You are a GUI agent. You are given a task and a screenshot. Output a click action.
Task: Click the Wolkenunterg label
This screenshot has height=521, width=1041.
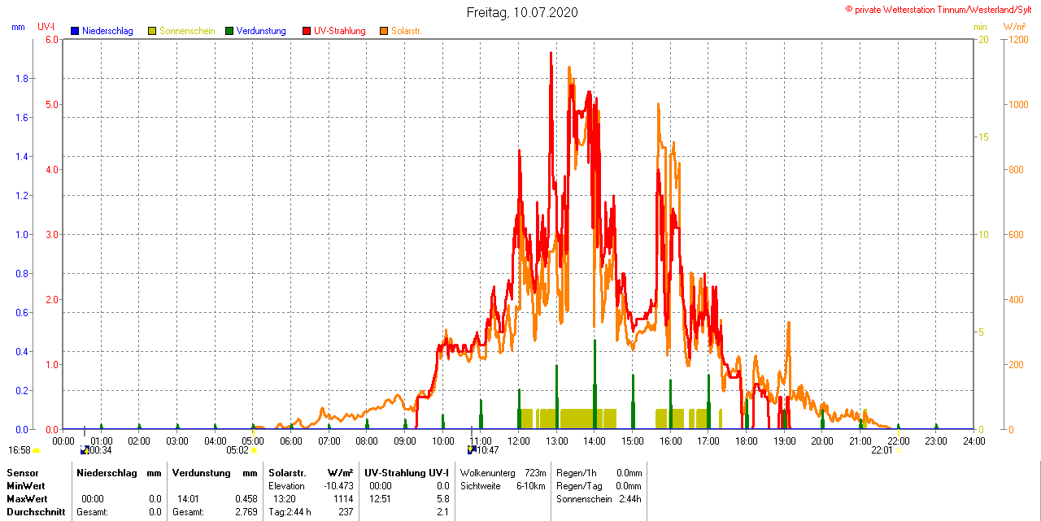coord(486,472)
